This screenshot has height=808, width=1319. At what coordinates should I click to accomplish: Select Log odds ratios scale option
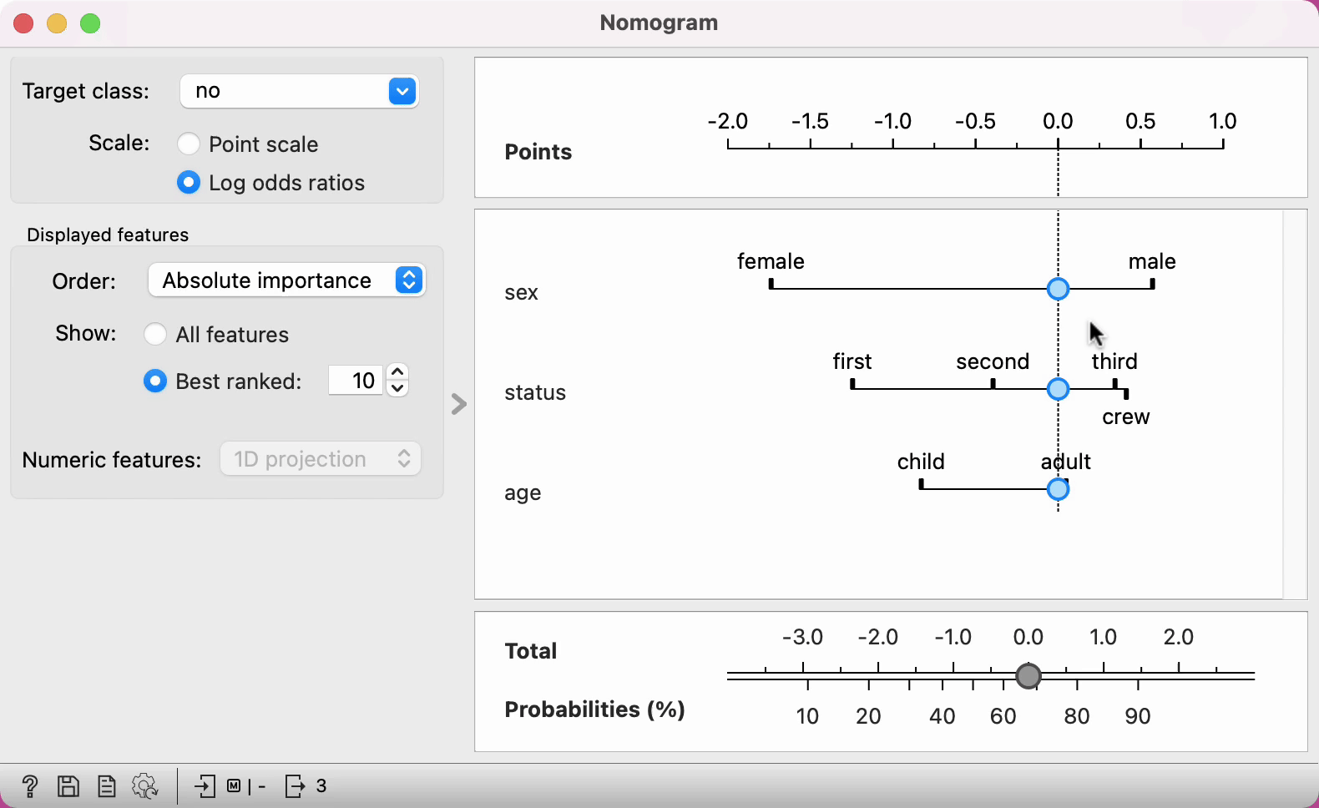pyautogui.click(x=189, y=183)
